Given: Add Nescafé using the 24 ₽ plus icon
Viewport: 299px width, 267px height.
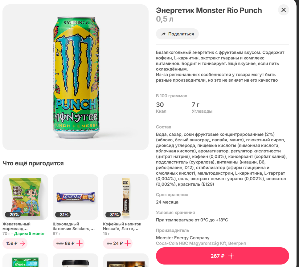Looking at the screenshot, I should click(127, 243).
